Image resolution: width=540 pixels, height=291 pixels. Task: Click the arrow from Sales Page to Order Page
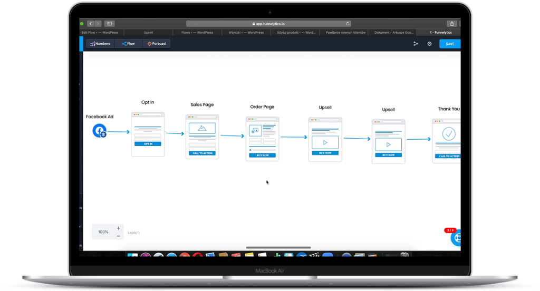(x=233, y=135)
